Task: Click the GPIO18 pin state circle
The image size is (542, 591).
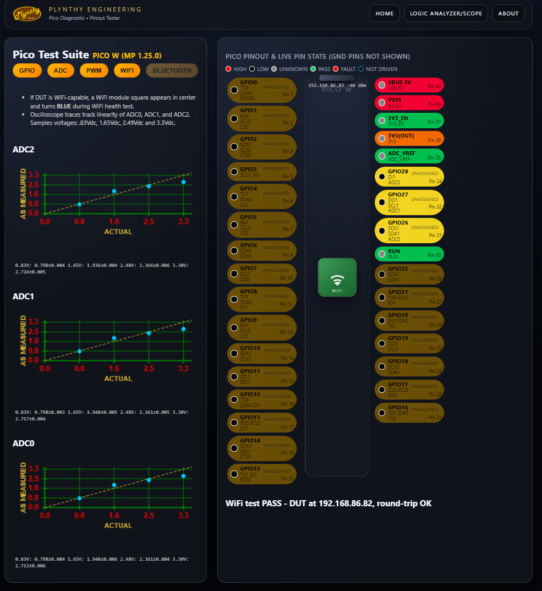Action: 382,366
